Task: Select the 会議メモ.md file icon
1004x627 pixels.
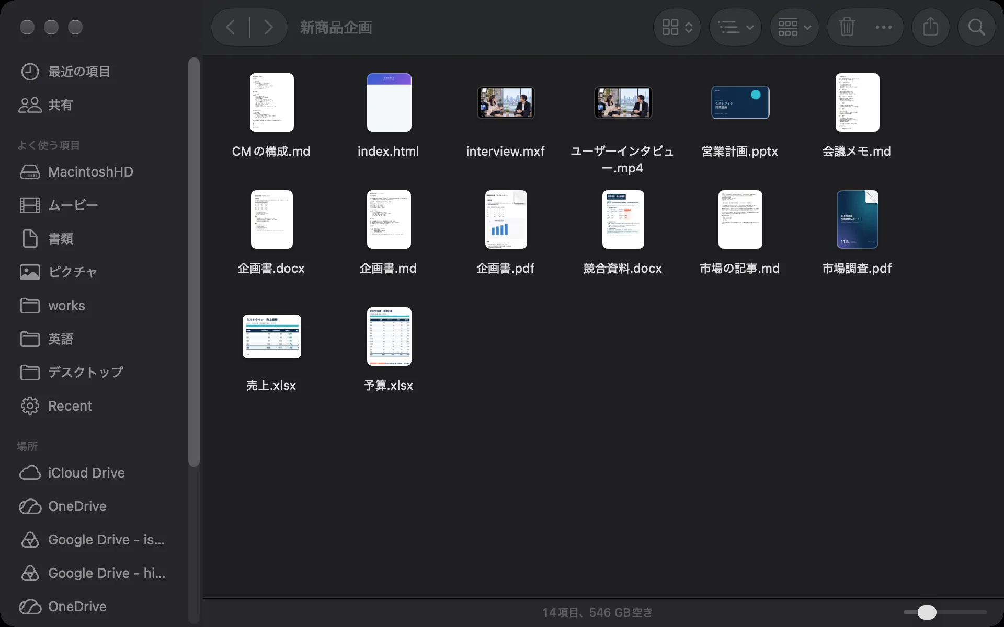Action: [x=858, y=102]
